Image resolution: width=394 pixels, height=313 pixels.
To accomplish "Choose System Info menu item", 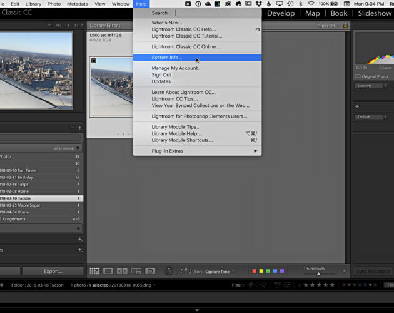I will point(197,58).
